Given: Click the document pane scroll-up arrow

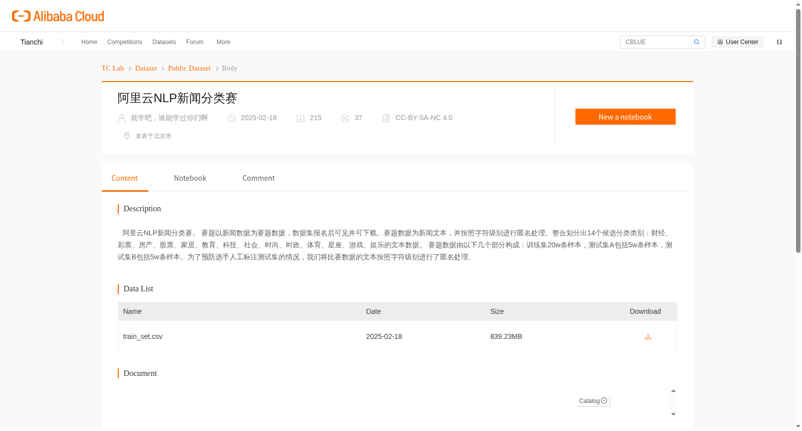Looking at the screenshot, I should (673, 391).
